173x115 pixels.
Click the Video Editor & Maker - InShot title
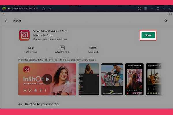(x=50, y=31)
